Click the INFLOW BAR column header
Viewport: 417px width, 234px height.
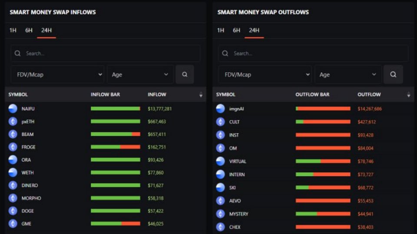[x=105, y=94]
